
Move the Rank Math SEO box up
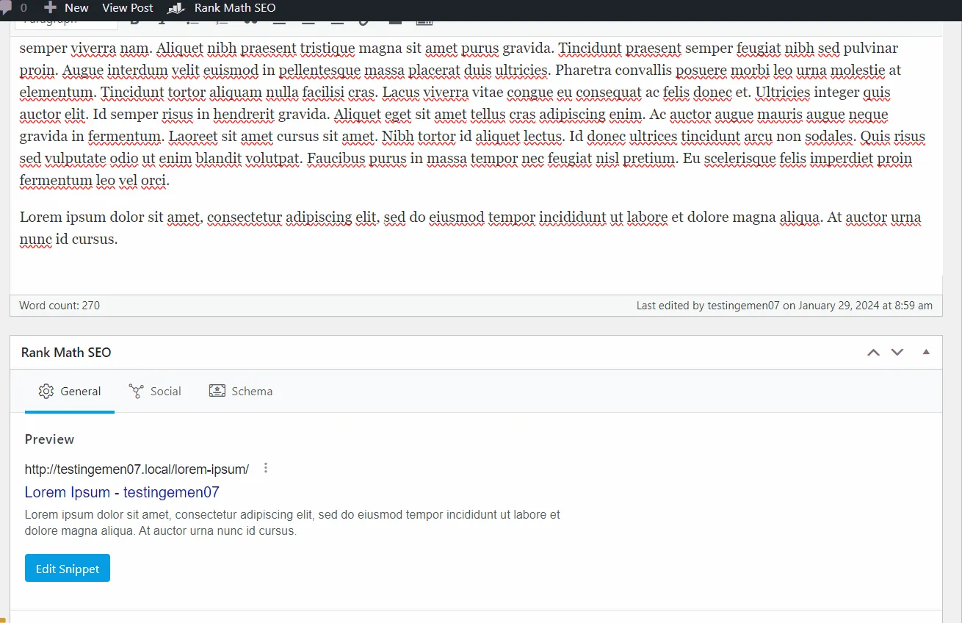tap(873, 352)
